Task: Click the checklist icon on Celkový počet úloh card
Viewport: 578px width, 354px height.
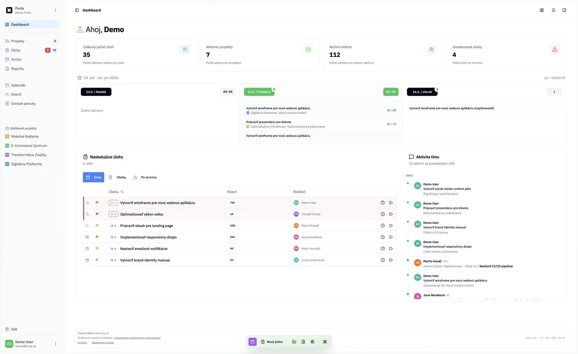Action: pos(185,50)
